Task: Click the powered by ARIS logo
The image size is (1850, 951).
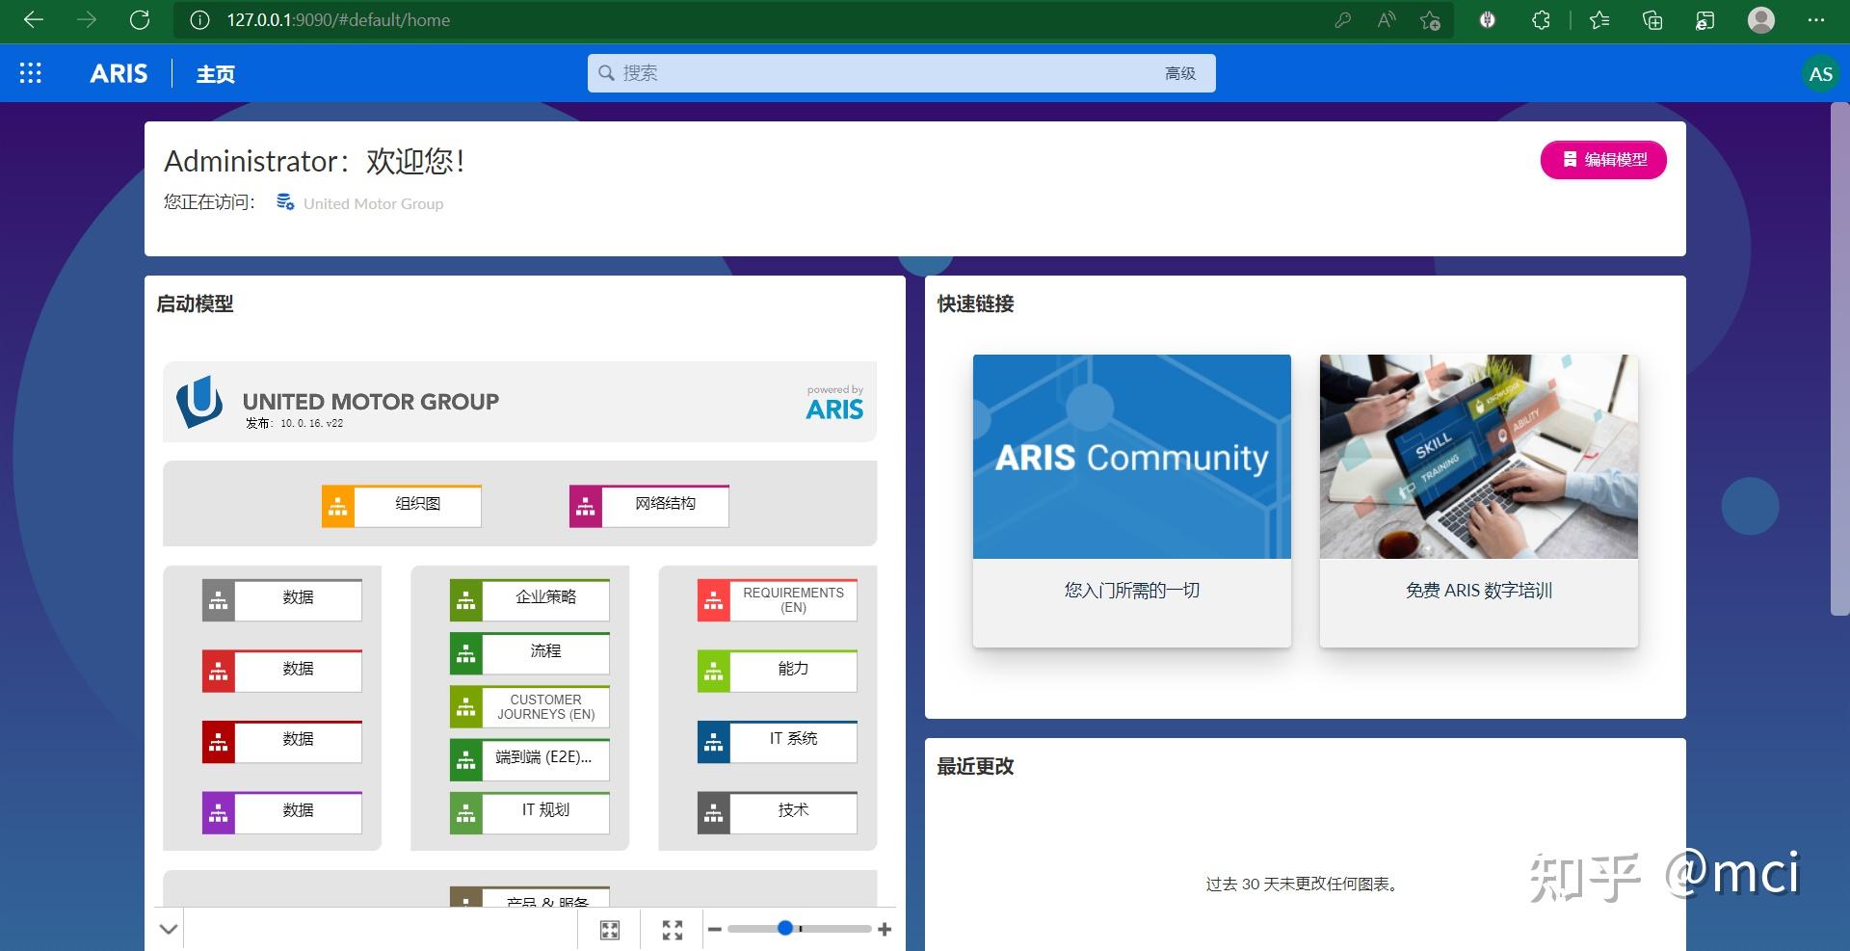Action: point(834,403)
